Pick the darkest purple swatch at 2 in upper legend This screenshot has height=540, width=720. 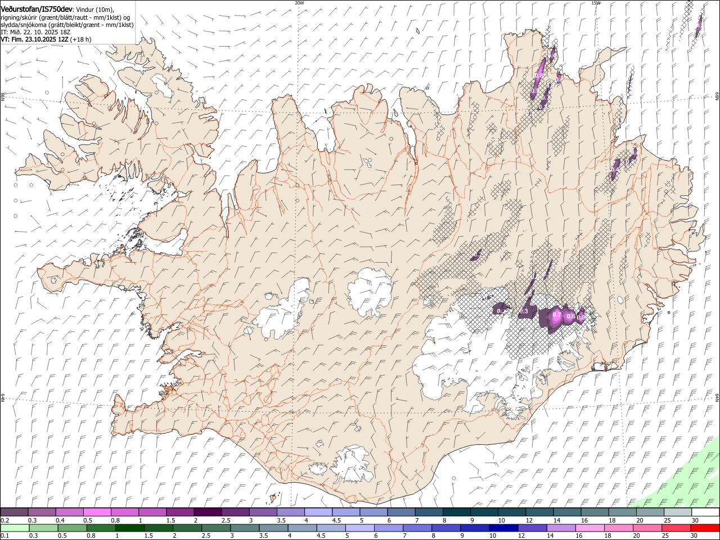click(207, 512)
